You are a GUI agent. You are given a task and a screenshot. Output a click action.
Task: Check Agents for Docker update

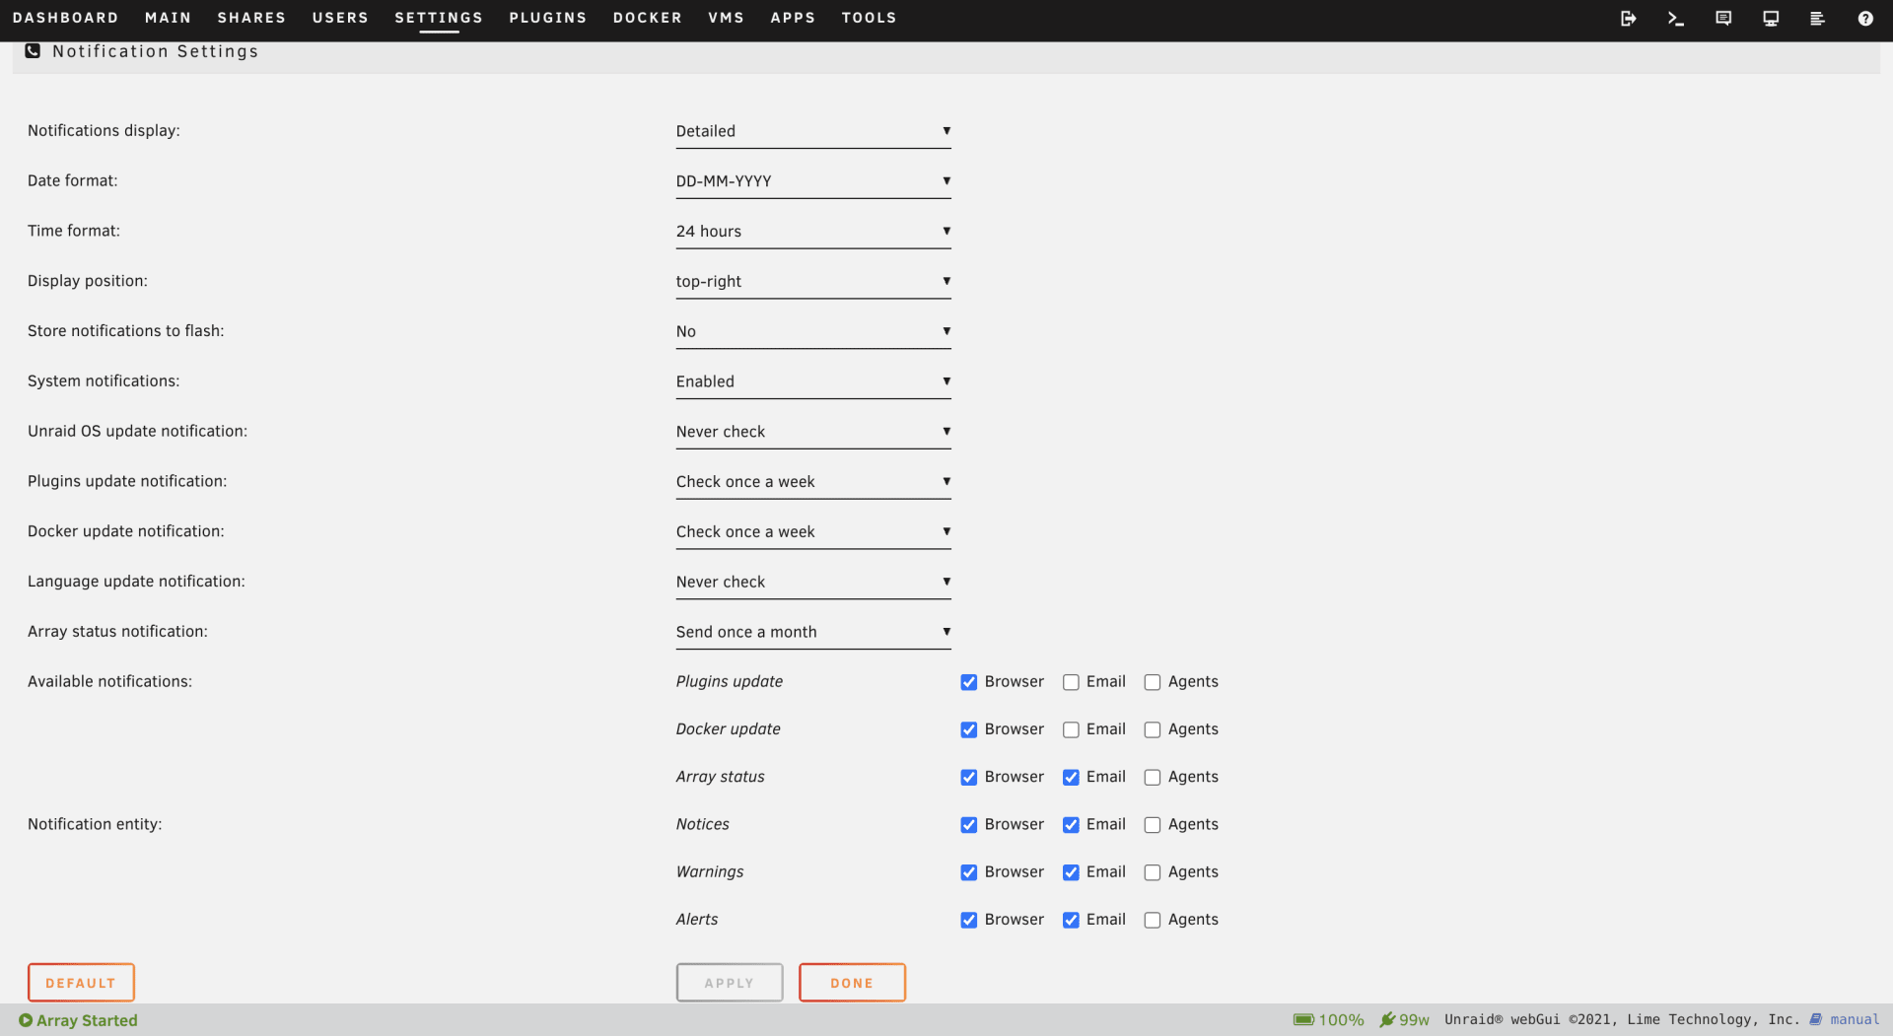(1153, 729)
